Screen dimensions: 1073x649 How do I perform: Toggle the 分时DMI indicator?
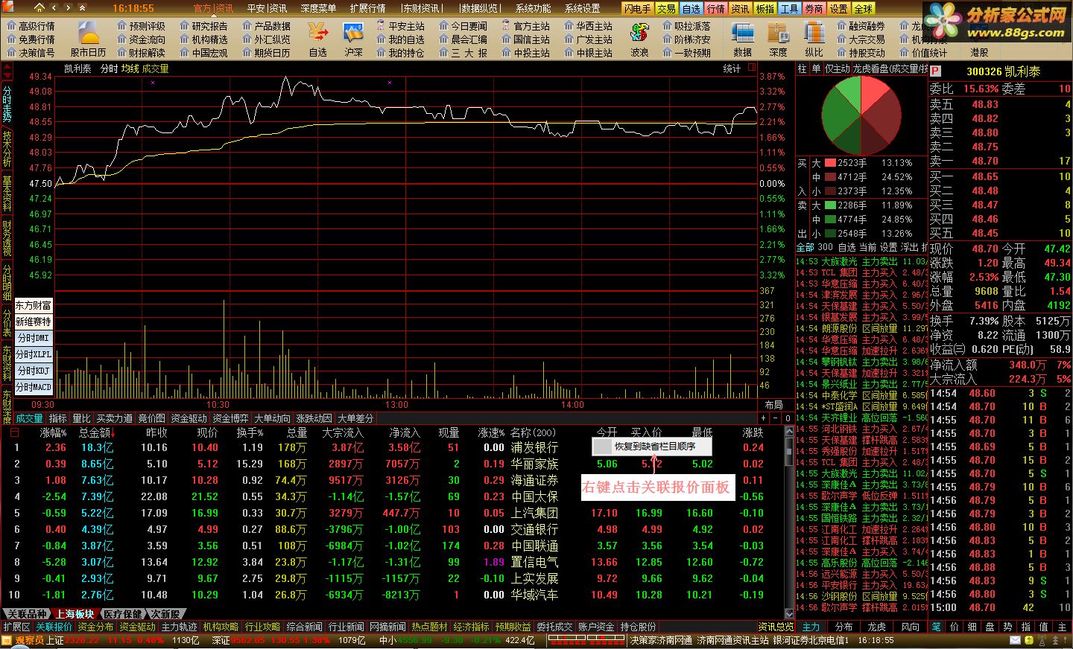(x=34, y=339)
